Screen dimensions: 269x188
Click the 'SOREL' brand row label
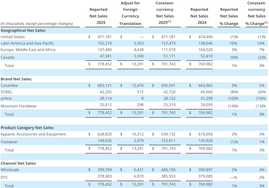[x=7, y=92]
